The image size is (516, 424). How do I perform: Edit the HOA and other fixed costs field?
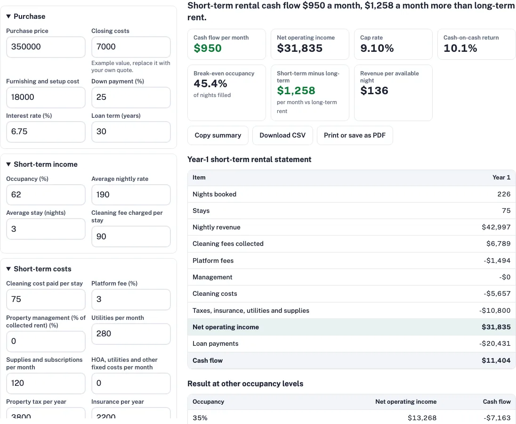131,383
